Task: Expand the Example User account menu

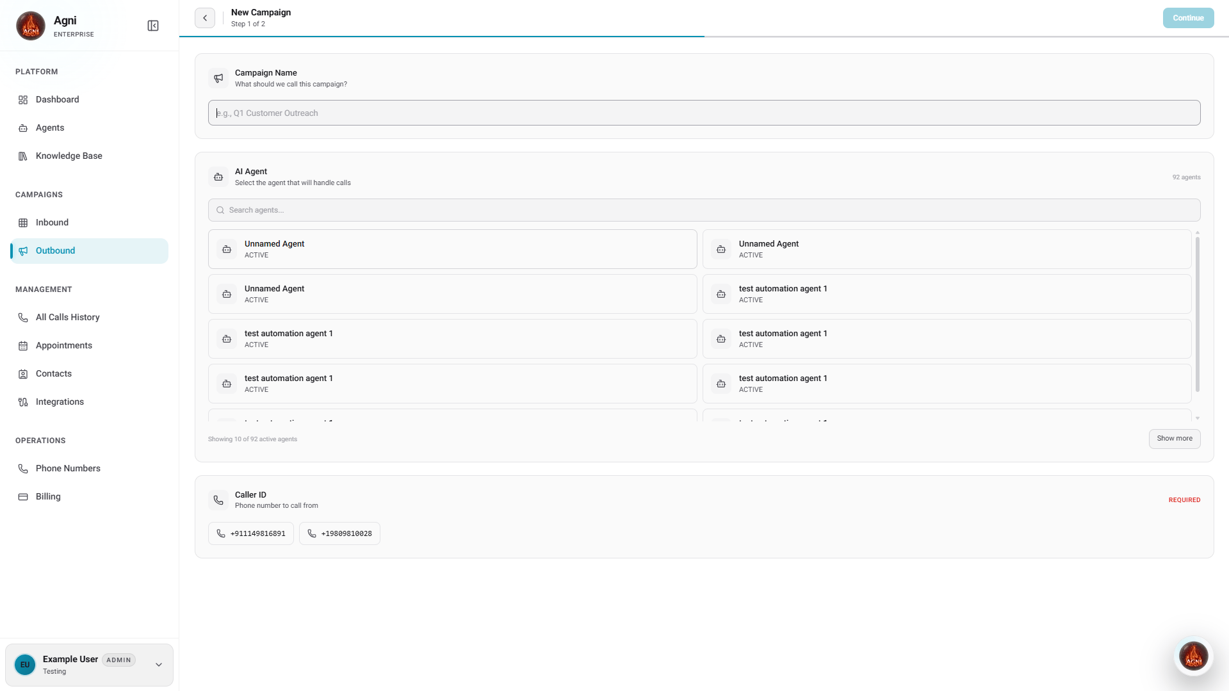Action: click(x=159, y=665)
